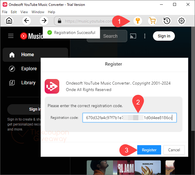Screen dimensions: 195x175
Task: Click the Library music icon
Action: [12, 83]
